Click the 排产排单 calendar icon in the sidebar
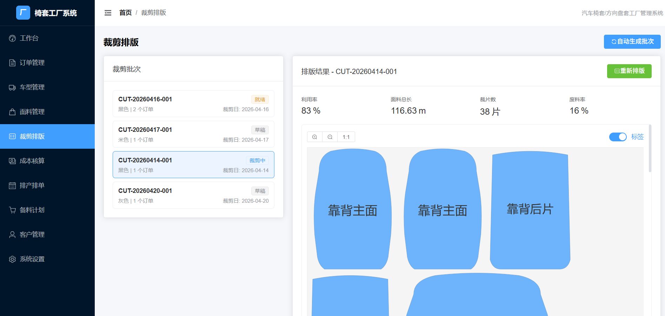 12,186
